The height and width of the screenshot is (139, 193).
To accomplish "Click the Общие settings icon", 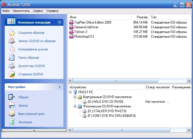I will [x=12, y=97].
